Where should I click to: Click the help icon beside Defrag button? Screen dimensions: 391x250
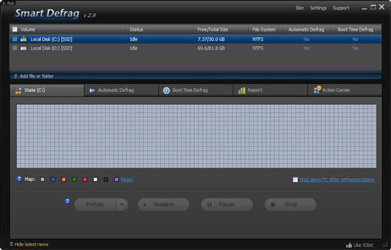(67, 201)
